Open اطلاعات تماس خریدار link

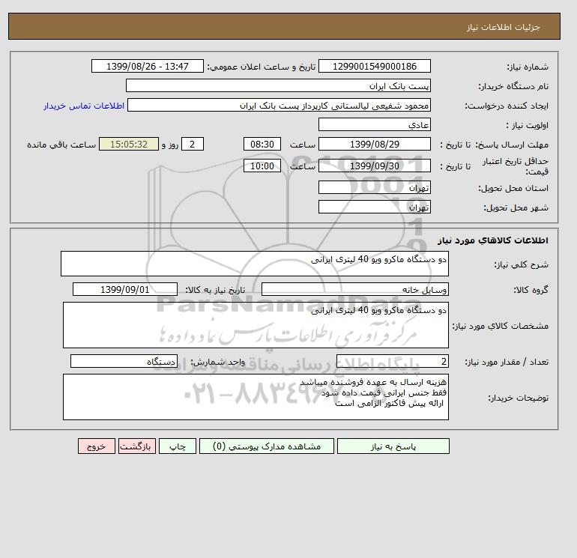[84, 106]
